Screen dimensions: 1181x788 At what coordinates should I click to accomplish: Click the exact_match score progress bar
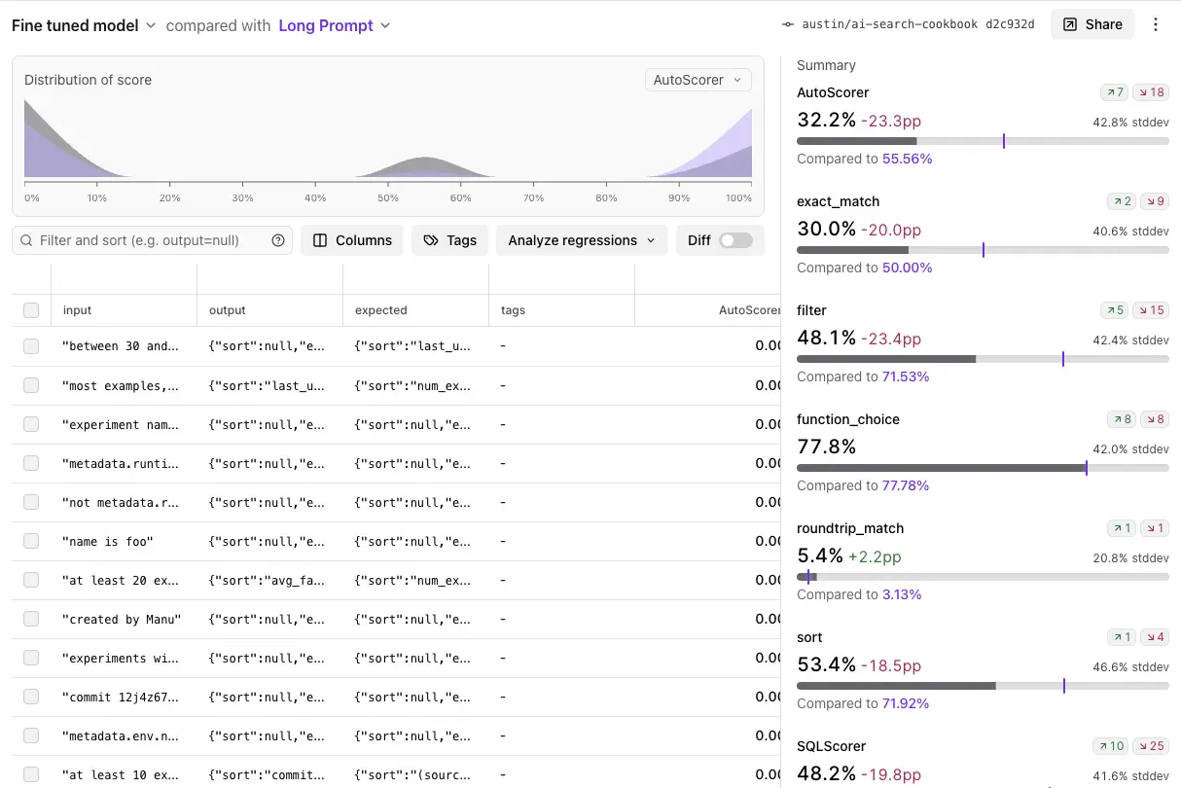[983, 250]
